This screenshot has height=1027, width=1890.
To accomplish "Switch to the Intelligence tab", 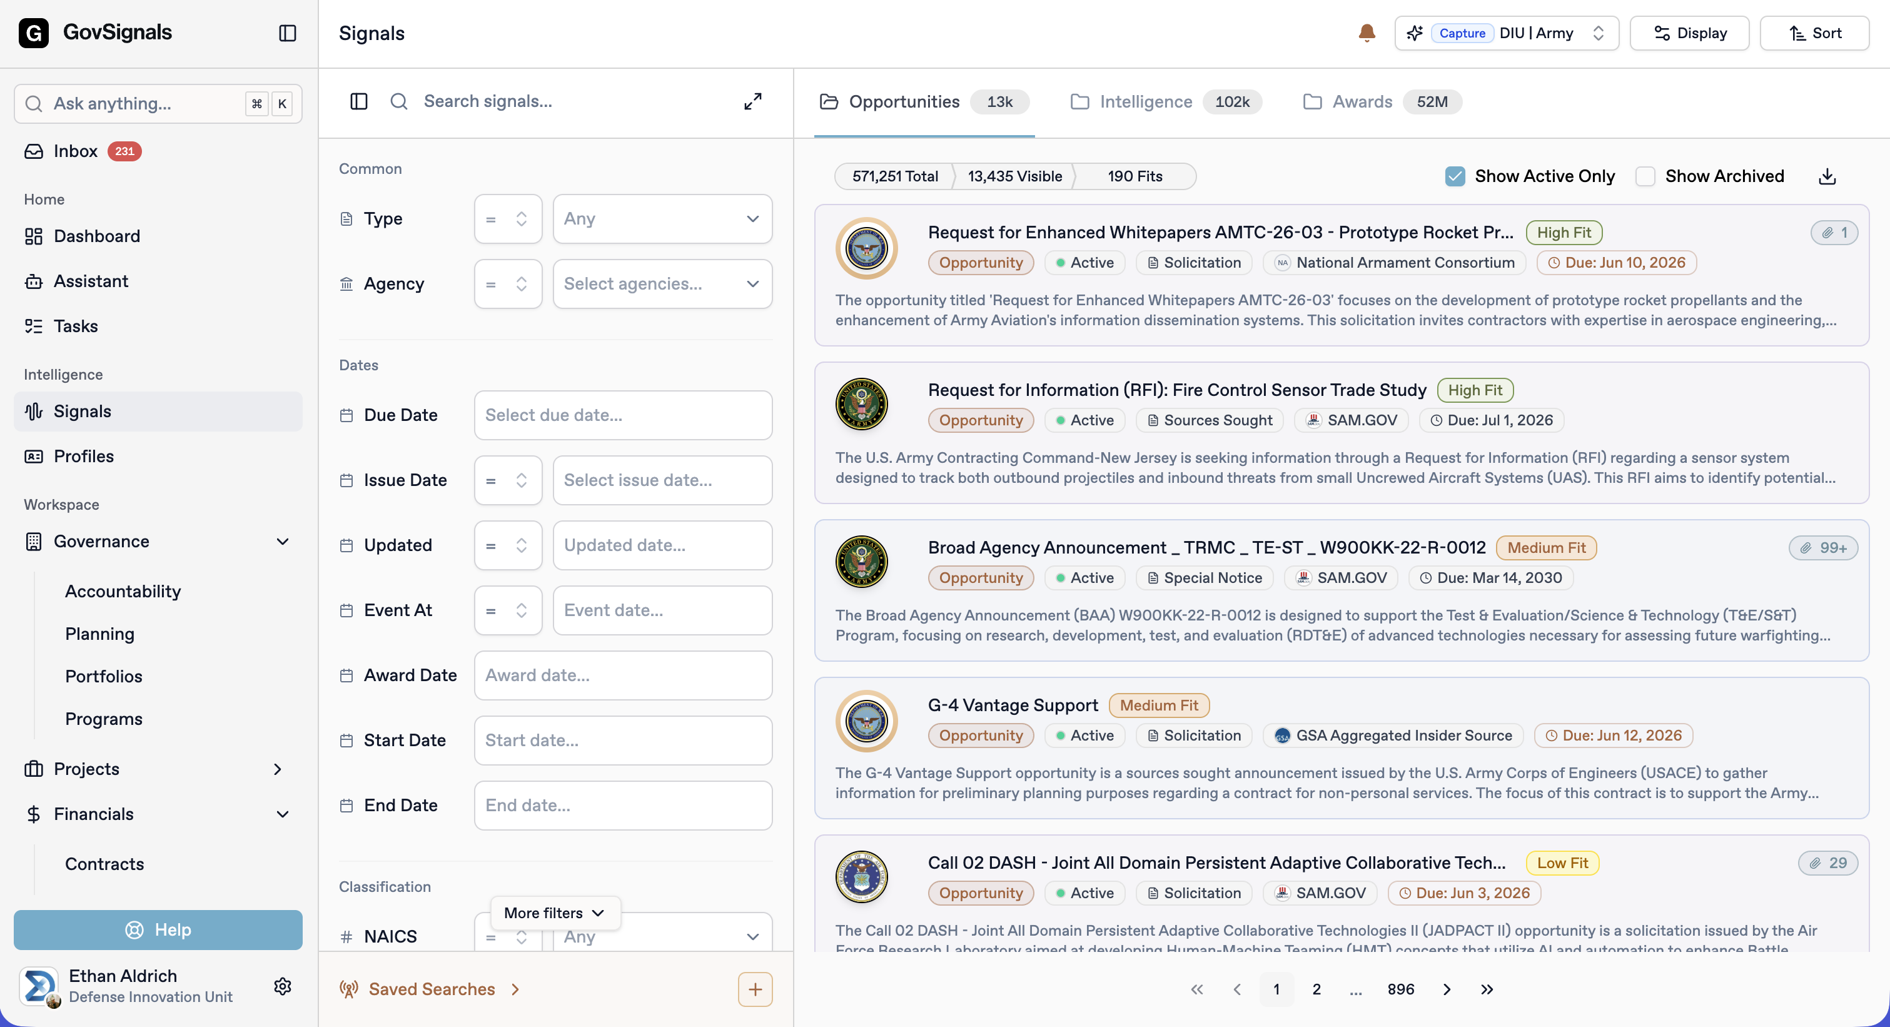I will [x=1166, y=102].
